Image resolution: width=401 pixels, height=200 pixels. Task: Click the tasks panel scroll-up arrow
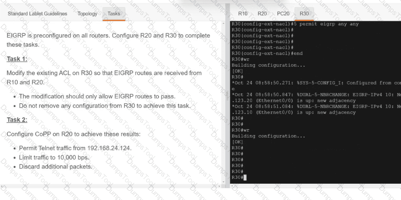223,23
